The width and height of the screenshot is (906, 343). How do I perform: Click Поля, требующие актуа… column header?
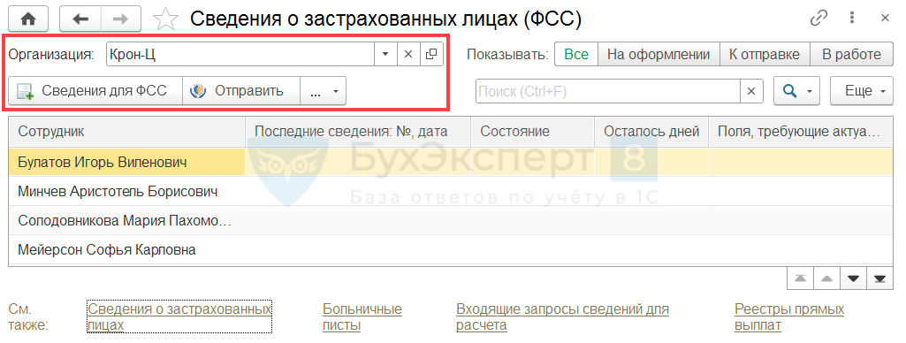(801, 131)
